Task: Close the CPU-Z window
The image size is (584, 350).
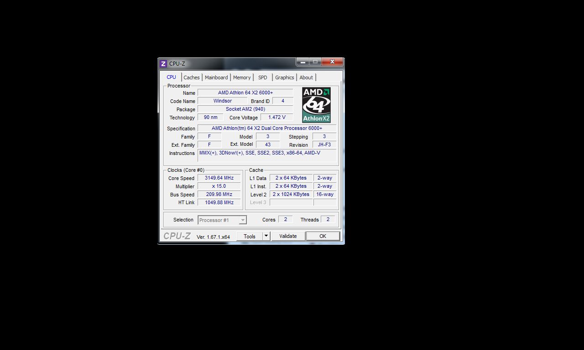Action: [x=332, y=62]
